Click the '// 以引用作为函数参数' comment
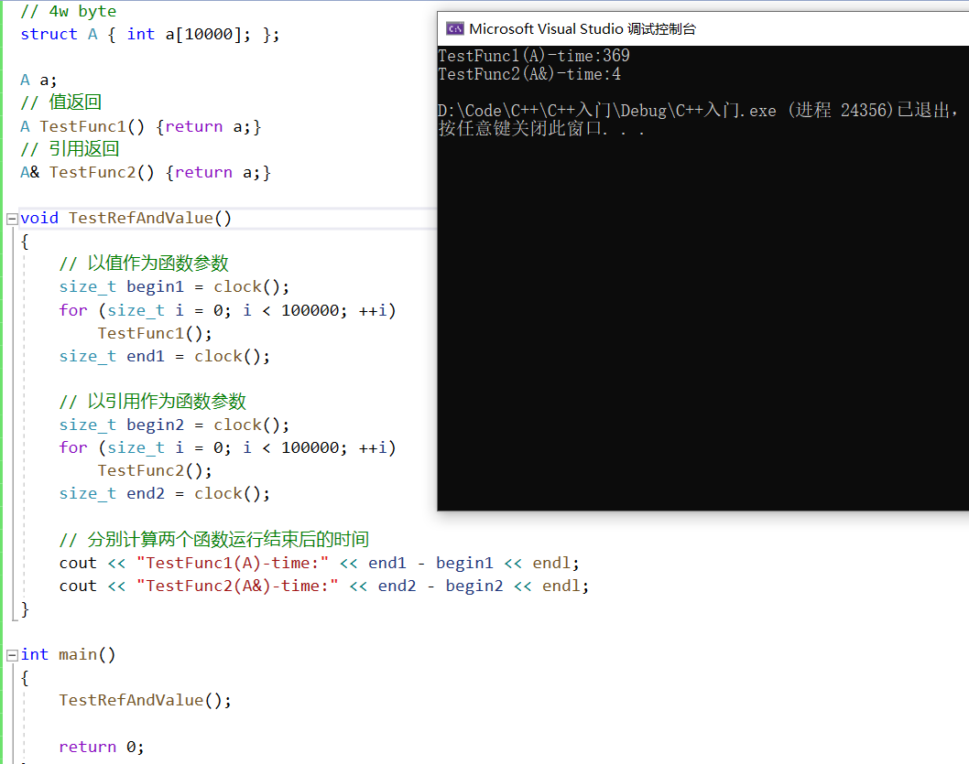The height and width of the screenshot is (764, 969). click(153, 402)
